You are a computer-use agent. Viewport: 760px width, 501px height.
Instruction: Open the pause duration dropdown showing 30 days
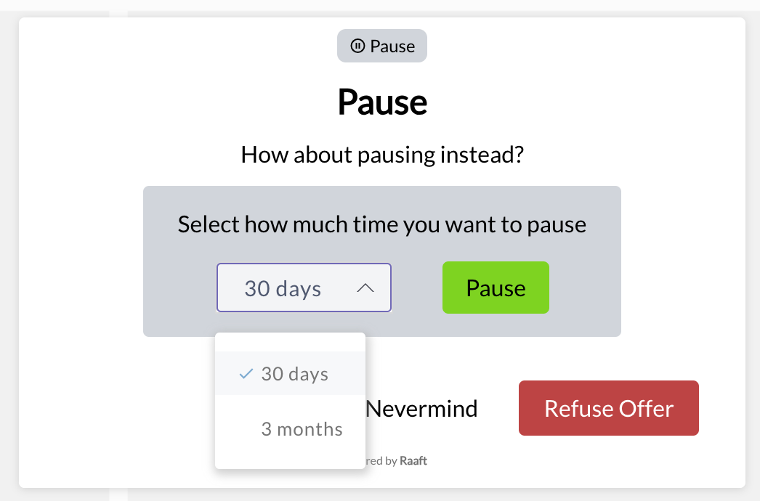pos(304,288)
